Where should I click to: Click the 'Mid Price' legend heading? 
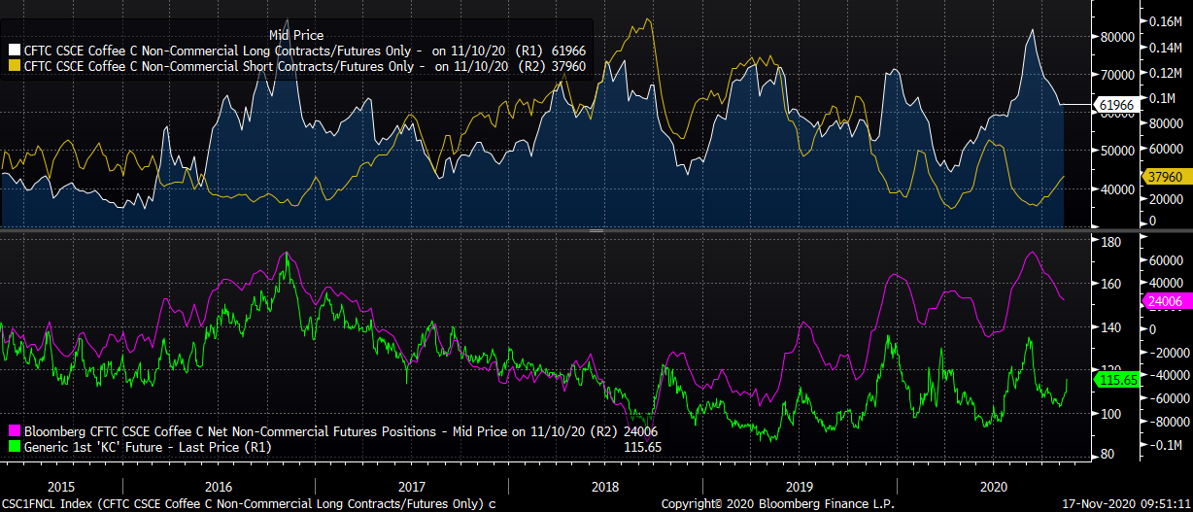pyautogui.click(x=296, y=35)
